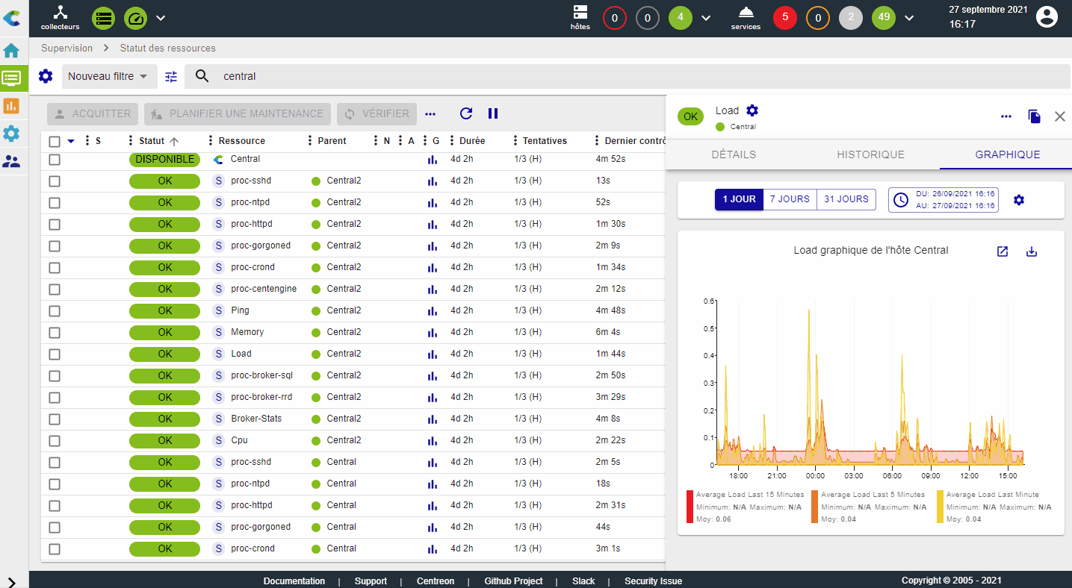Open the Nouveau filtre dropdown
Image resolution: width=1072 pixels, height=588 pixels.
[x=108, y=76]
